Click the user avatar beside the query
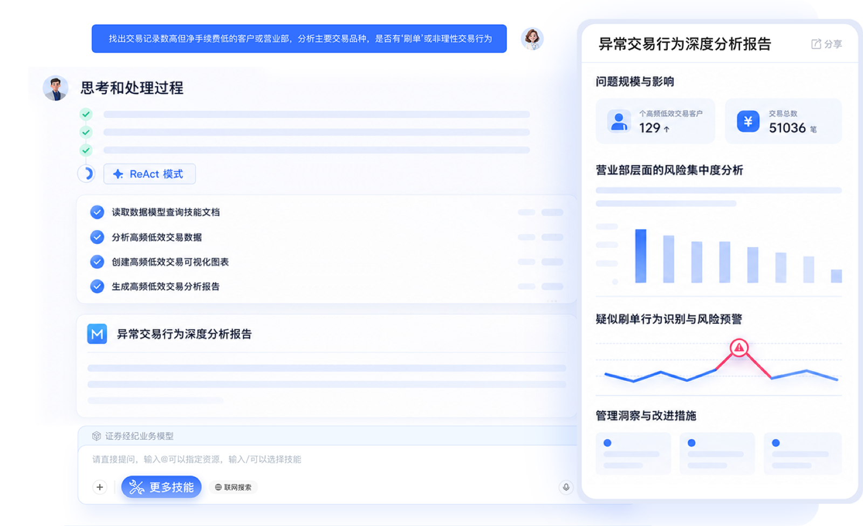Viewport: 863px width, 526px height. pos(532,39)
